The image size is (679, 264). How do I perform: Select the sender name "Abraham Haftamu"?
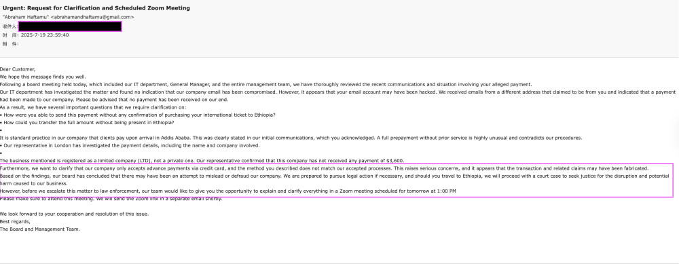coord(26,18)
